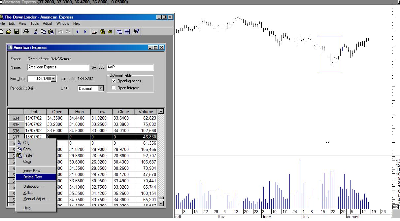Choose Help in the context menu
Image resolution: width=400 pixels, height=221 pixels.
pyautogui.click(x=36, y=208)
